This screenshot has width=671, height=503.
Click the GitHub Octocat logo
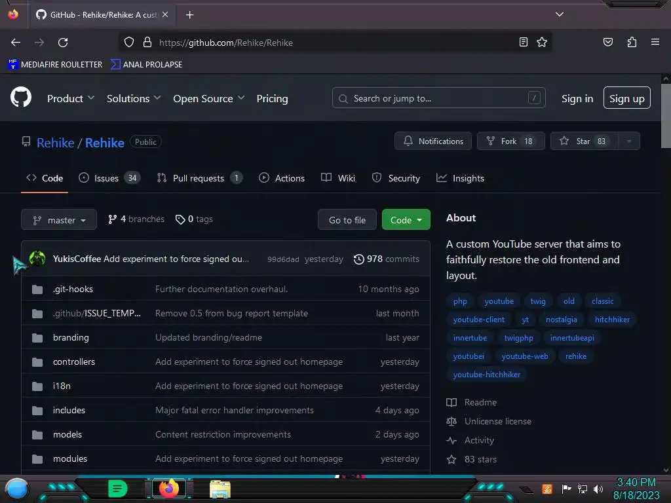pyautogui.click(x=20, y=97)
